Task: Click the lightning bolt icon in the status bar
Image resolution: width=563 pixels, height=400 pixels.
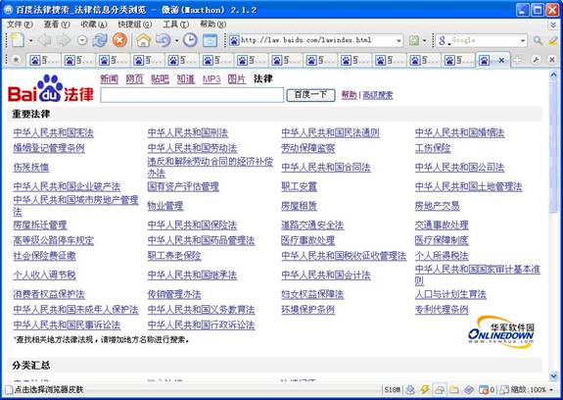Action: click(x=425, y=389)
